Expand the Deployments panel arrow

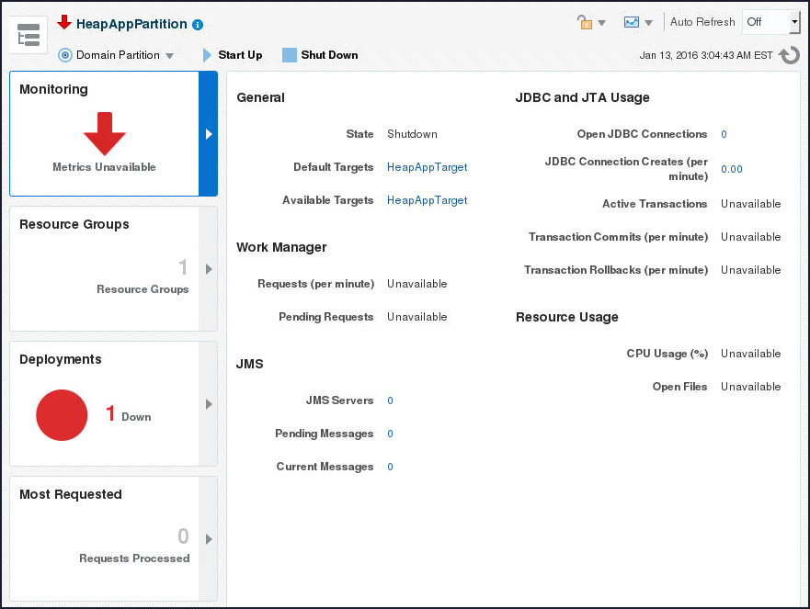click(x=209, y=404)
